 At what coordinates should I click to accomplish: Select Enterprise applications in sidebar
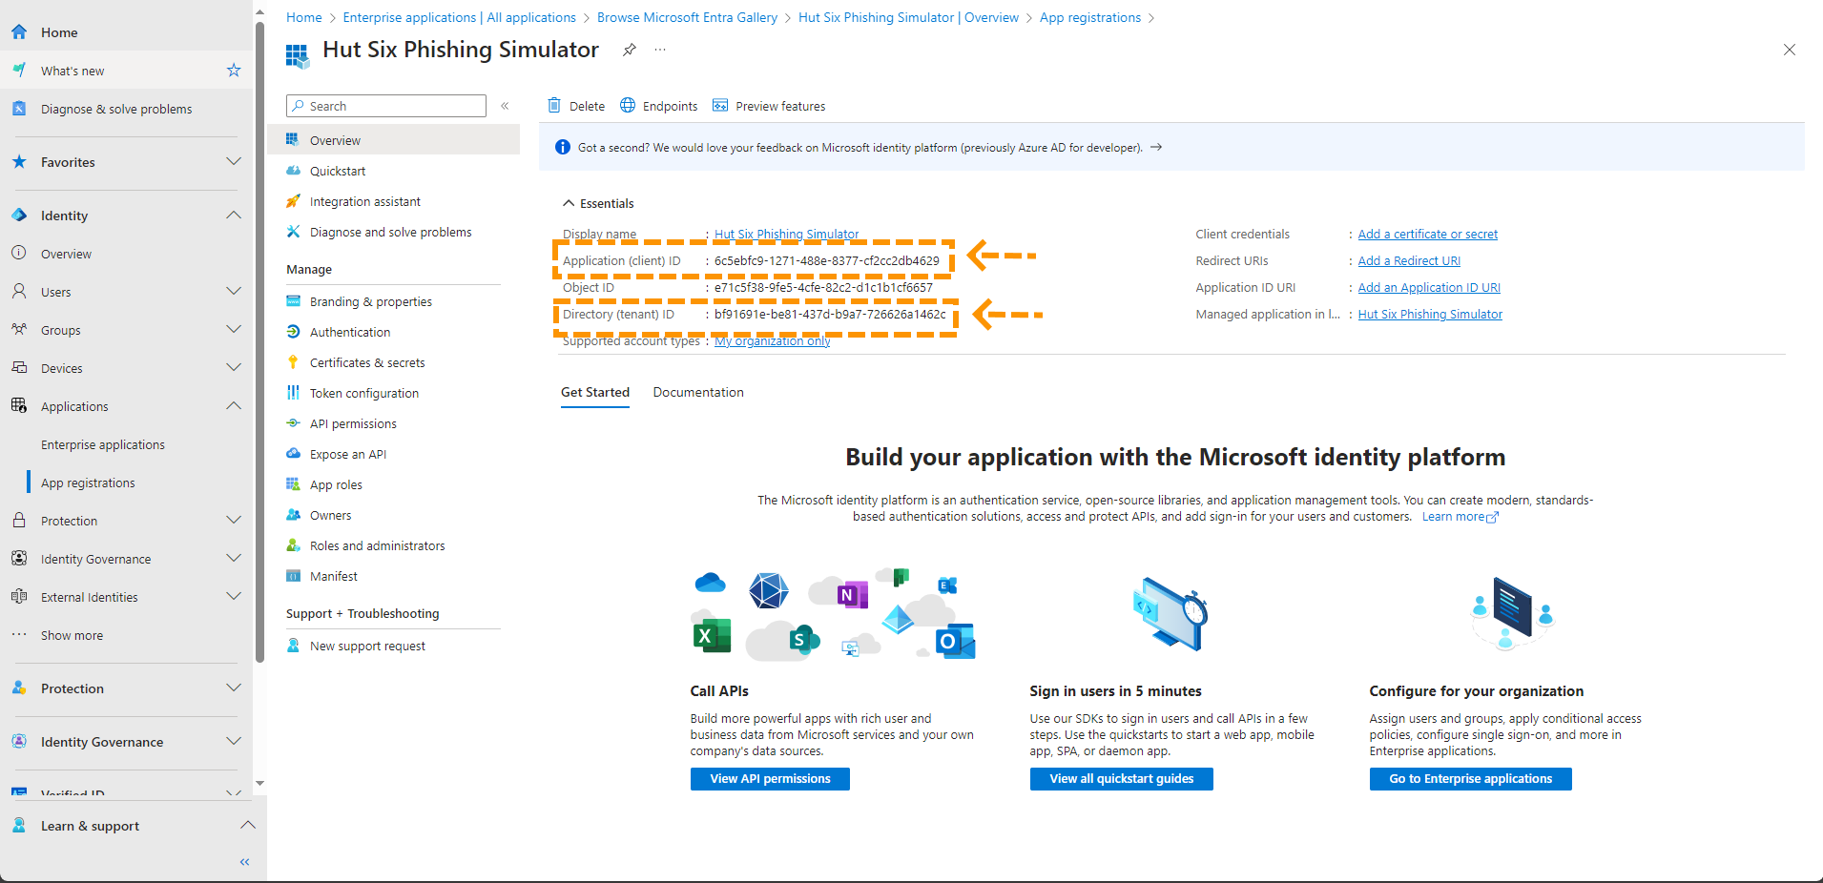[102, 444]
